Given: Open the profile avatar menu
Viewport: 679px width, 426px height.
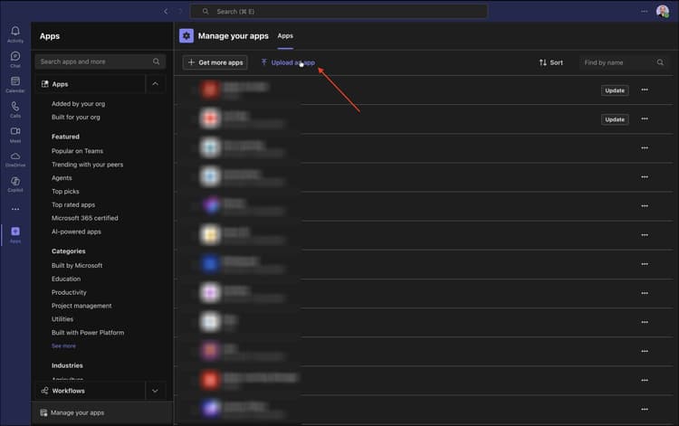Looking at the screenshot, I should 663,11.
